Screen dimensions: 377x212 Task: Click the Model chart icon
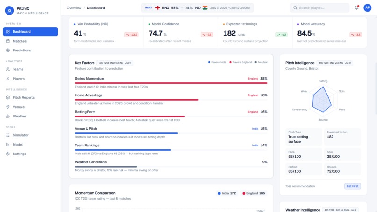point(8,145)
